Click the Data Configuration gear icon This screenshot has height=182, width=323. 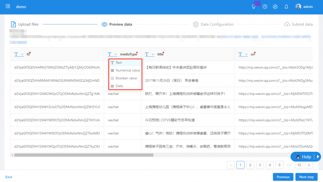196,24
